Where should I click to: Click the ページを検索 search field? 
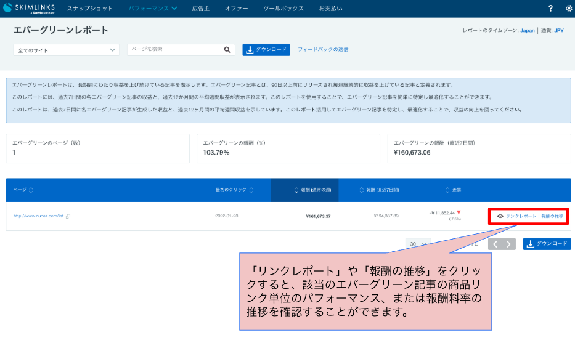click(x=176, y=50)
